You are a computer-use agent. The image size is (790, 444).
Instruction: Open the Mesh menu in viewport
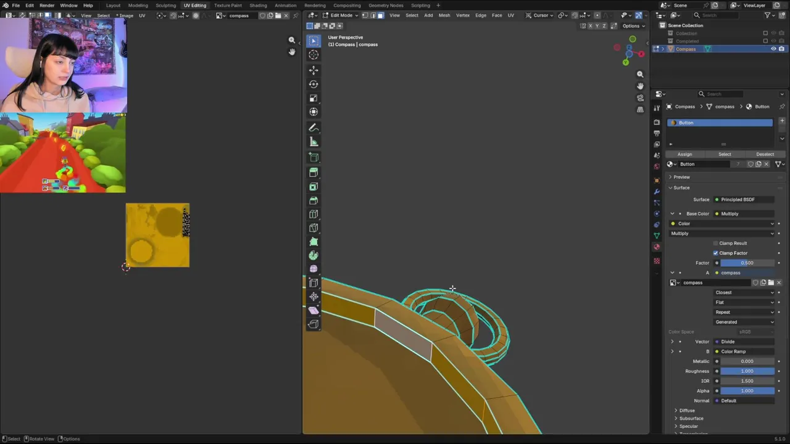click(x=444, y=15)
